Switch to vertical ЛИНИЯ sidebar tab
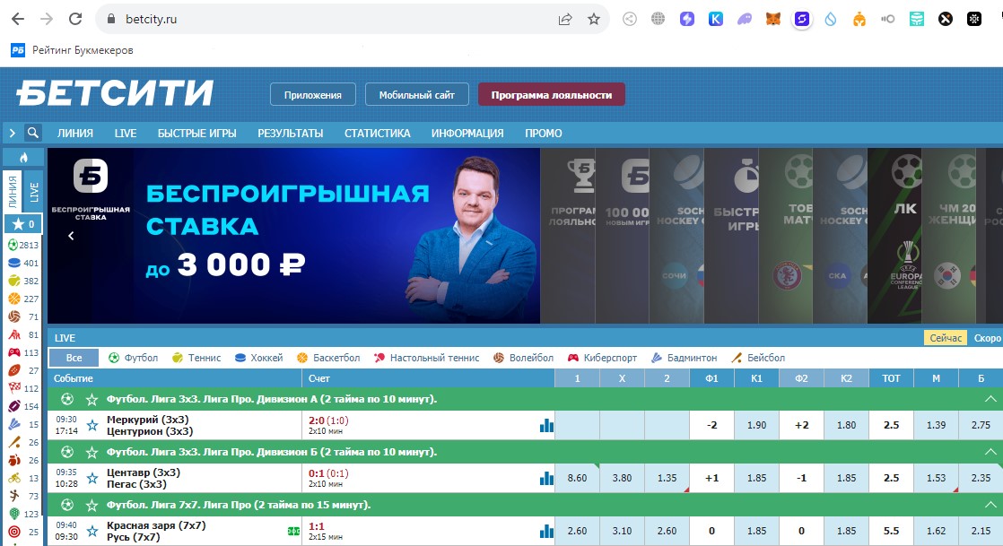 (x=13, y=192)
